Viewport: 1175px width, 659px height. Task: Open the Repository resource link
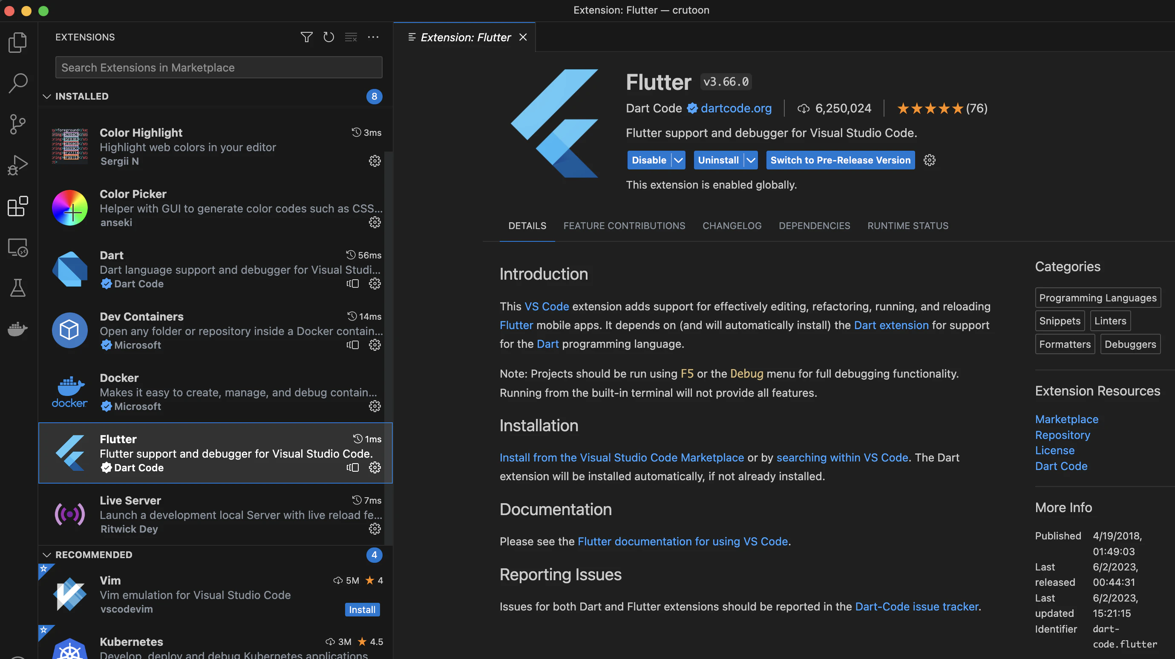click(1063, 435)
